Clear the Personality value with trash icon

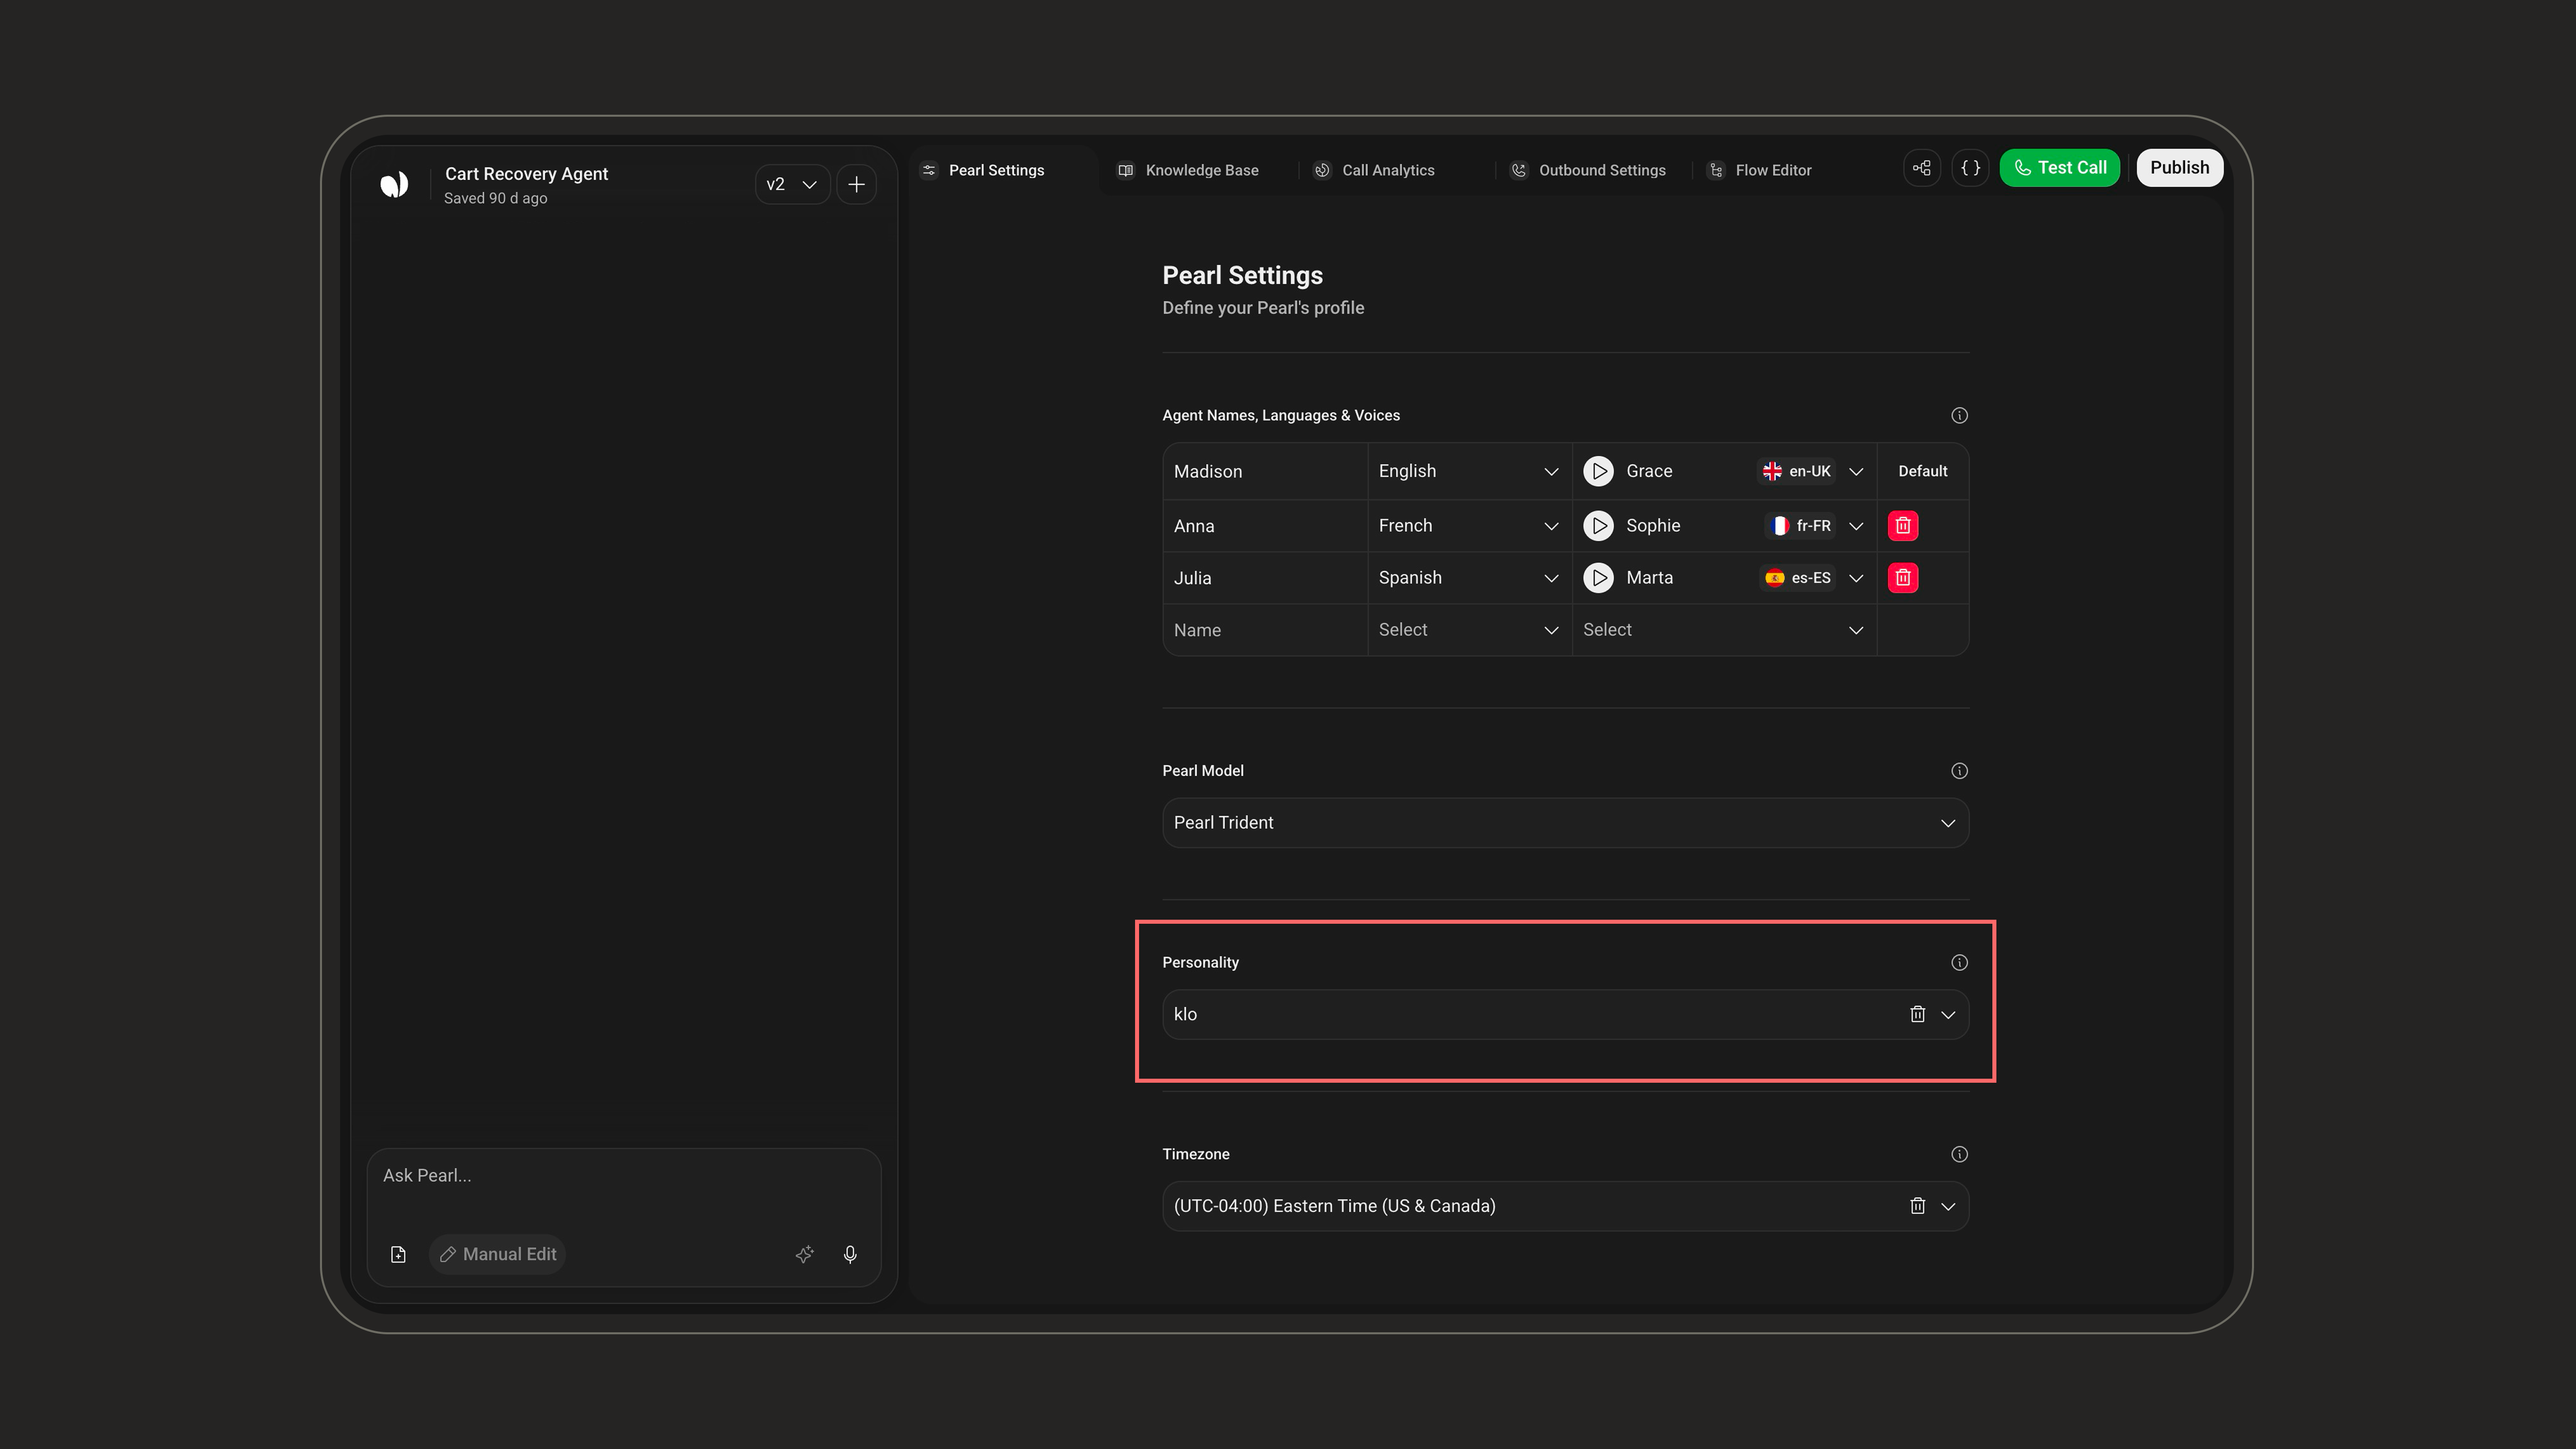(1917, 1014)
